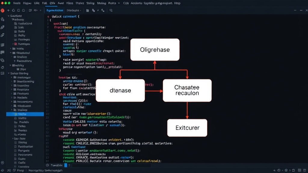Click the pencil edit icon in the left sidebar

(2, 35)
